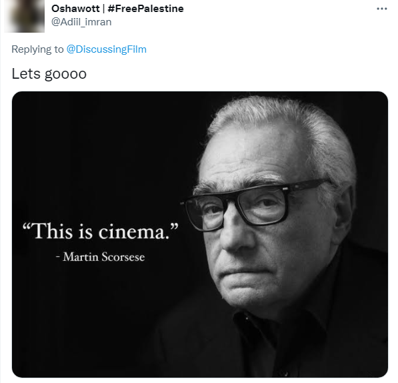Viewport: 398px width, 383px height.
Task: Click the man's ear in the portrait
Action: (345, 215)
